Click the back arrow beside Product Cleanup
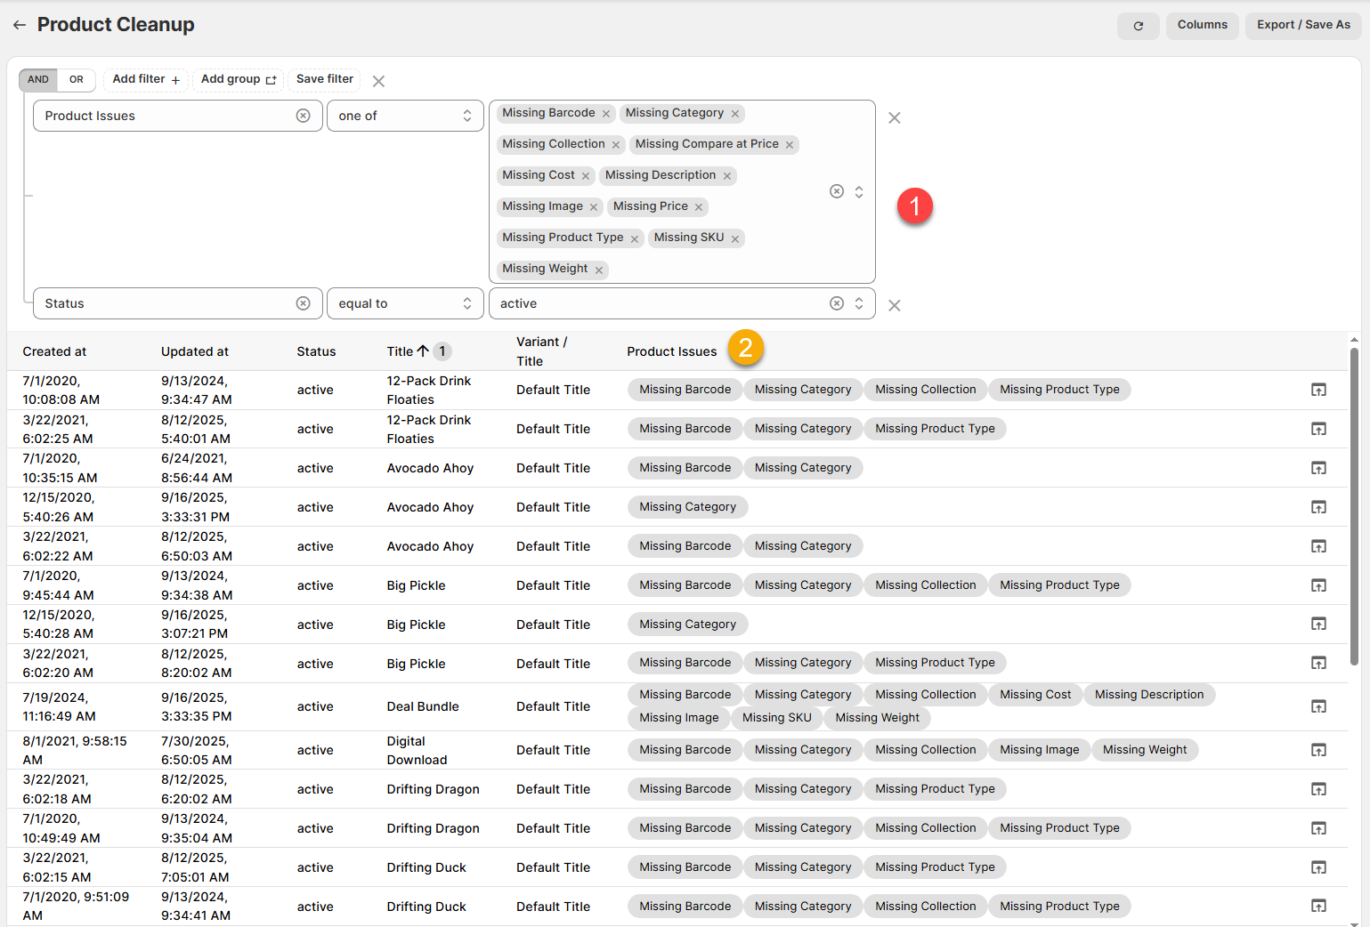Image resolution: width=1370 pixels, height=927 pixels. click(20, 25)
